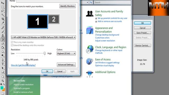Open User Accounts and Family Safety icon
This screenshot has width=169, height=95.
90,14
